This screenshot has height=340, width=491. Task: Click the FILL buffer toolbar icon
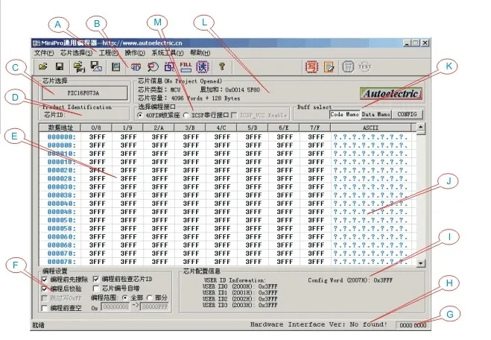coord(186,66)
